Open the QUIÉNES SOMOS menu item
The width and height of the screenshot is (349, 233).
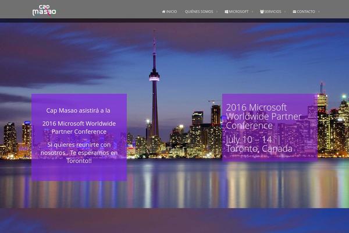199,12
